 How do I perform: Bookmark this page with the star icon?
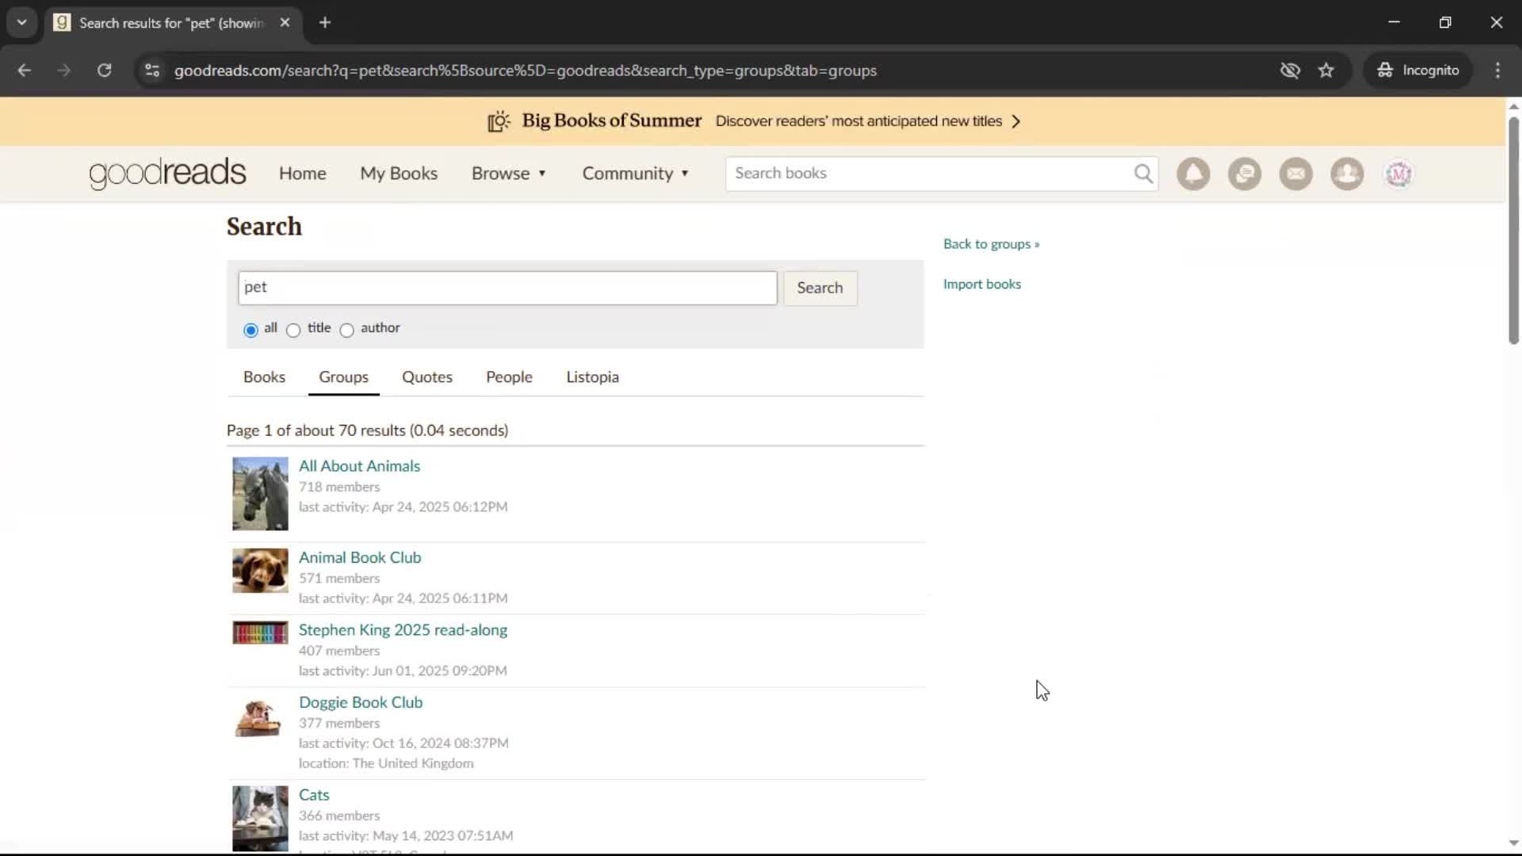(x=1326, y=71)
